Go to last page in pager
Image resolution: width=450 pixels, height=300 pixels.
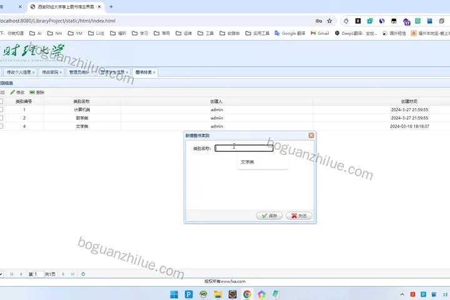[x=72, y=274]
